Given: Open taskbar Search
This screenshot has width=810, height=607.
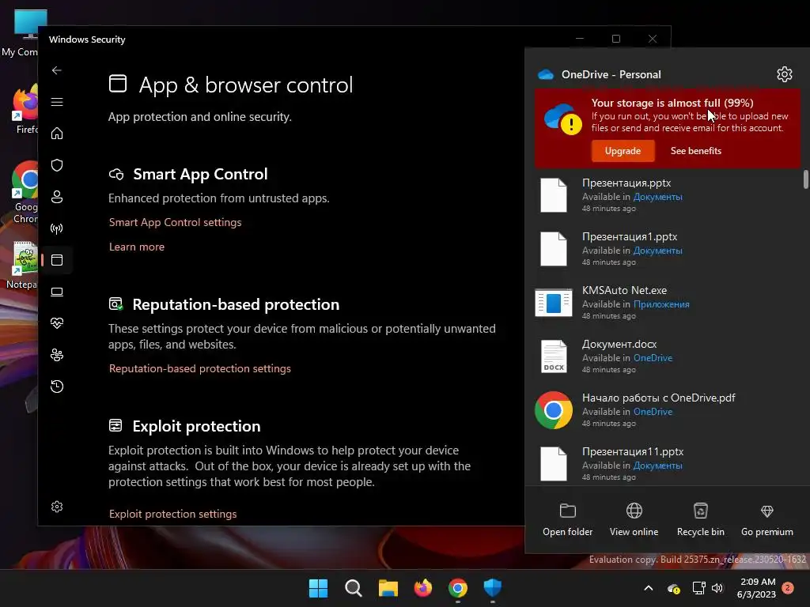Looking at the screenshot, I should pos(354,588).
